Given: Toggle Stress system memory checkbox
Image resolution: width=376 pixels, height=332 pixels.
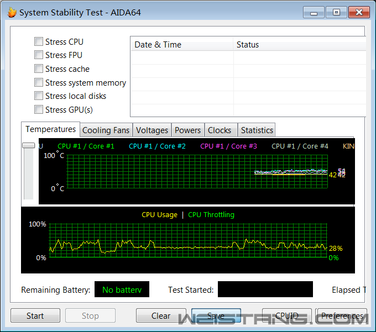Looking at the screenshot, I should tap(39, 82).
